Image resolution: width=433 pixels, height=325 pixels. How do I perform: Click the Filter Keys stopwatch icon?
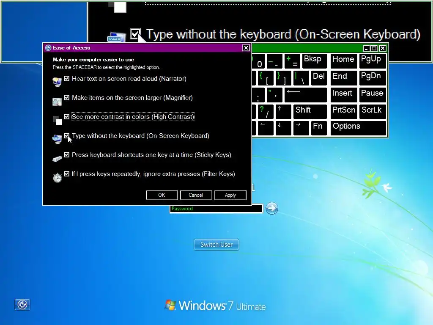(x=58, y=177)
